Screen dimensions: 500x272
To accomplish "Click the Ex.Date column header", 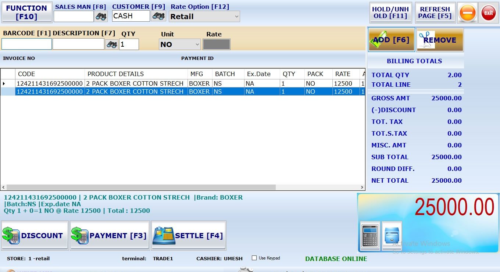I will 262,74.
